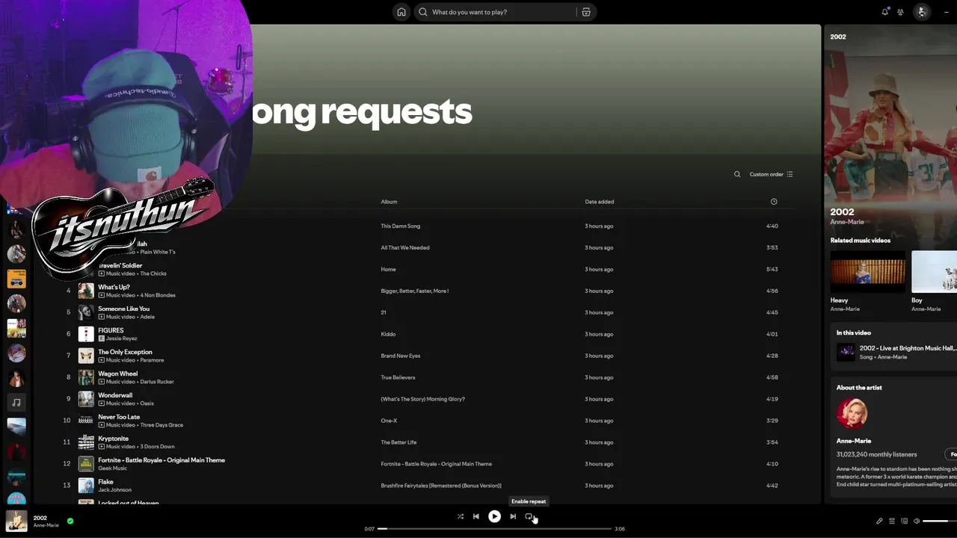Skip to the previous track
The width and height of the screenshot is (957, 538).
click(x=476, y=516)
